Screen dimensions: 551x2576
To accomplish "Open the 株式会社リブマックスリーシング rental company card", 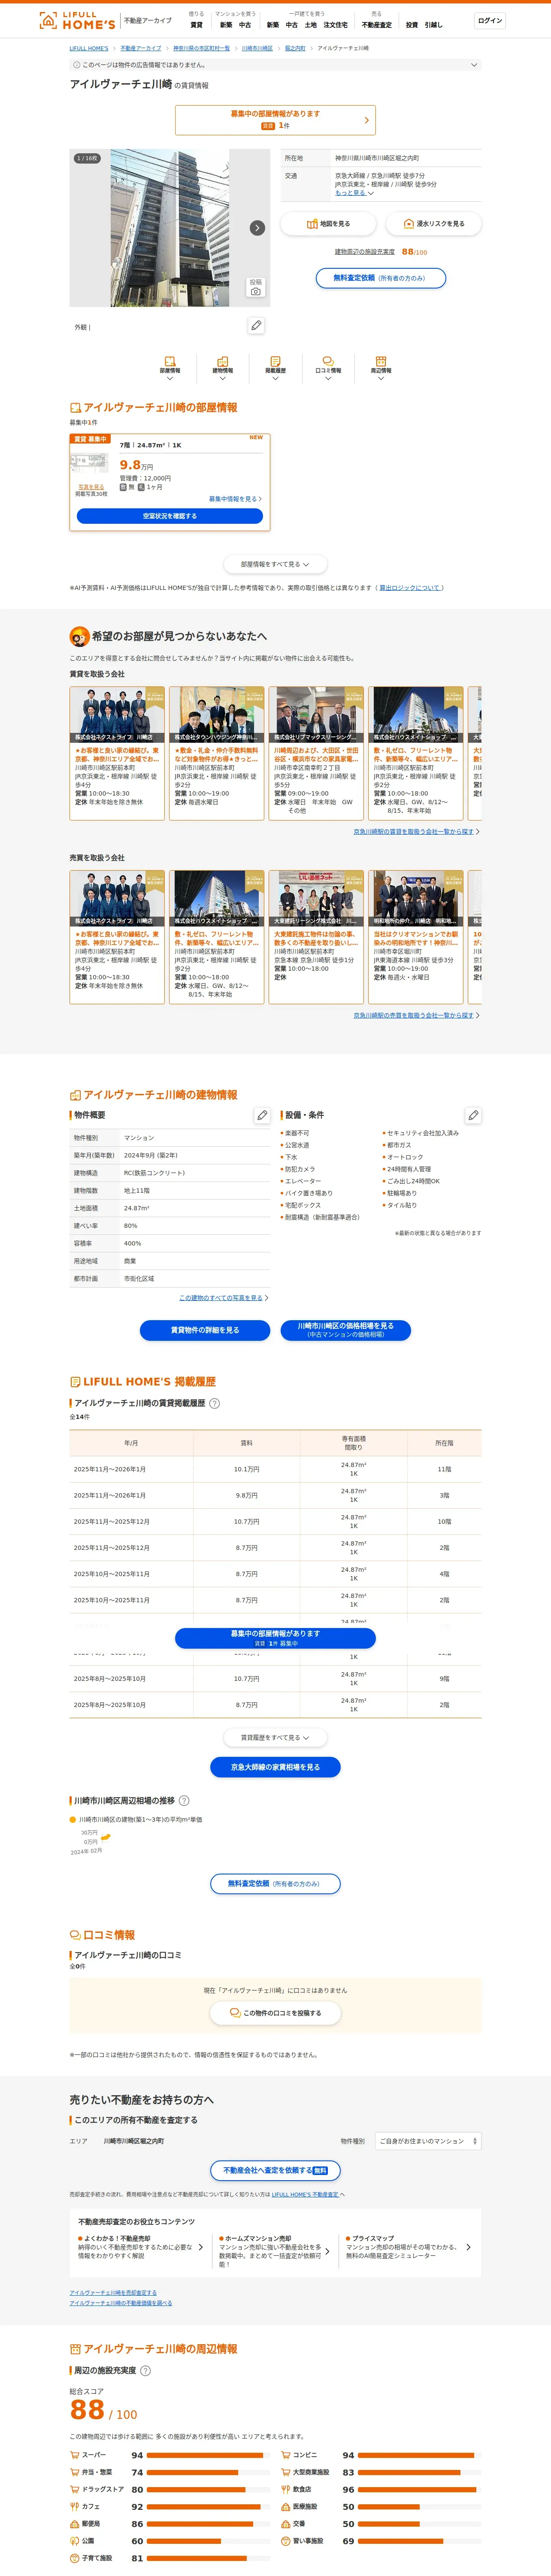I will [x=315, y=753].
